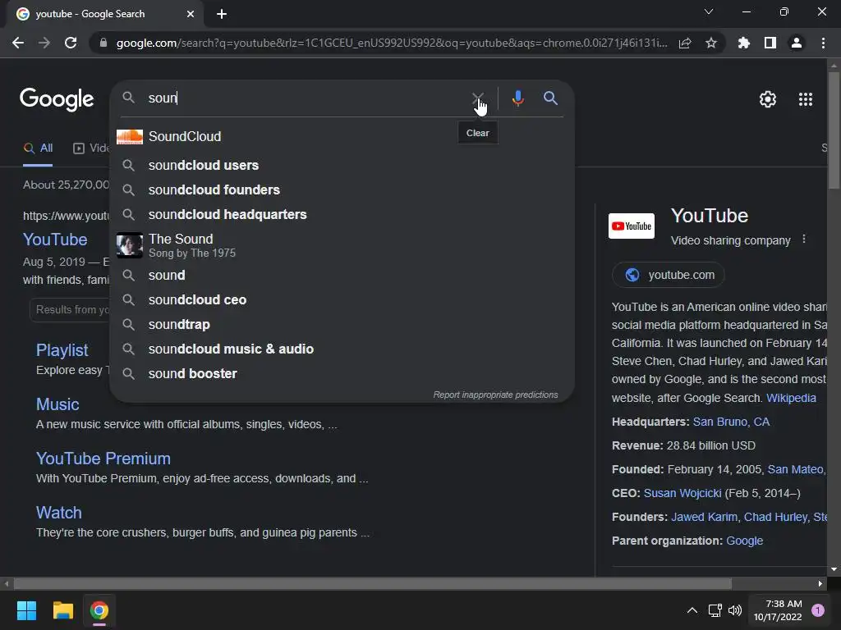Image resolution: width=841 pixels, height=630 pixels.
Task: Click the address bar URL
Action: pos(392,43)
